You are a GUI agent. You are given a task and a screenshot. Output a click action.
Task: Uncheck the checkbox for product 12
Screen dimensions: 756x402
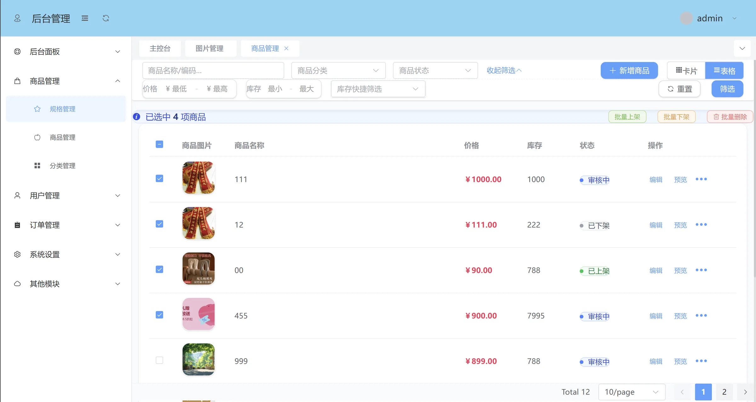pyautogui.click(x=159, y=224)
